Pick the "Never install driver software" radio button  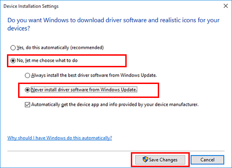27,90
